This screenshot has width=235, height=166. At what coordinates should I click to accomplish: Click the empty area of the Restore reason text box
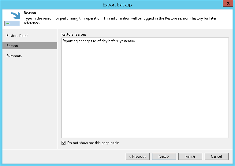tap(145, 92)
